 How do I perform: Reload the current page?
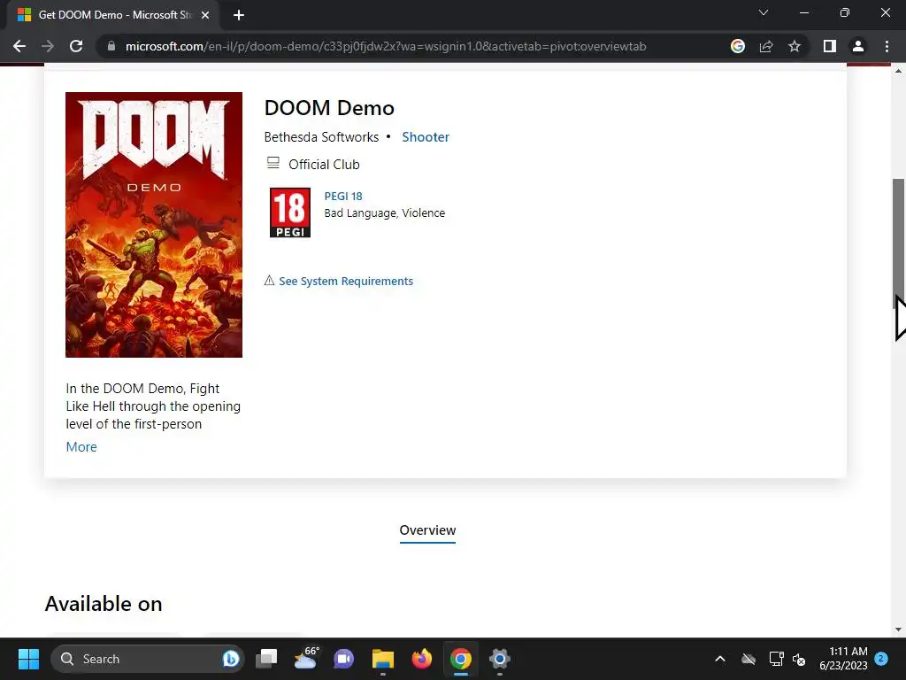point(76,46)
